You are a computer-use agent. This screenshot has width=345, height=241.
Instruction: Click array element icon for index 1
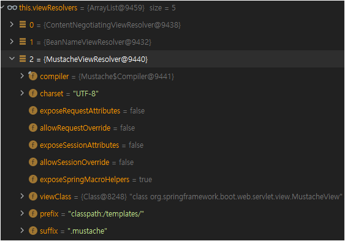23,41
